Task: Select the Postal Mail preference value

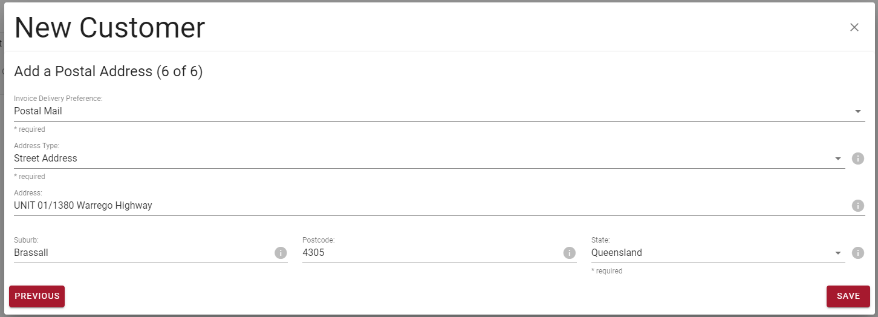Action: [x=38, y=111]
